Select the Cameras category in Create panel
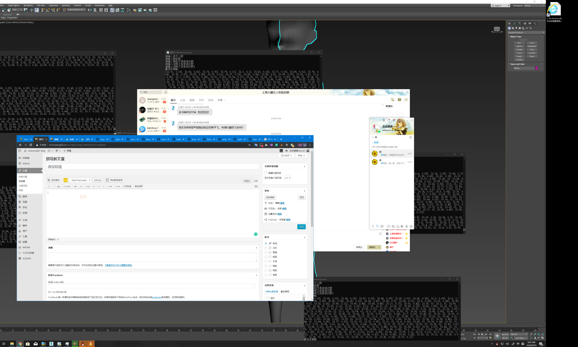 click(x=520, y=28)
